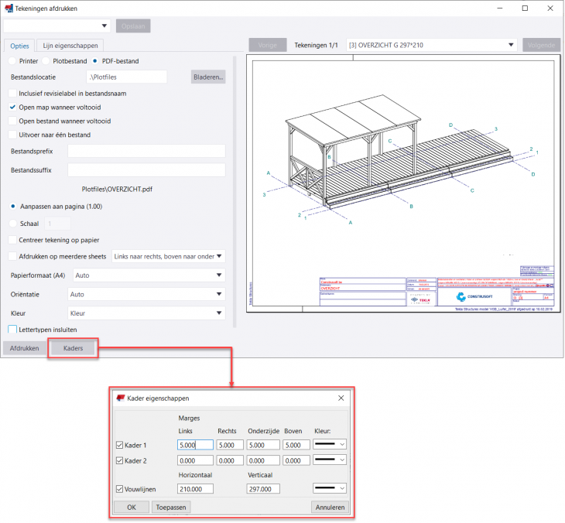Open the drawing selection dropdown OVERZICHT
565x523 pixels.
coord(431,45)
